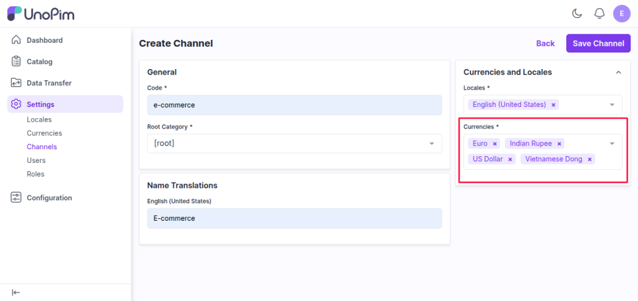The width and height of the screenshot is (638, 301).
Task: Open the notifications bell
Action: pyautogui.click(x=599, y=14)
